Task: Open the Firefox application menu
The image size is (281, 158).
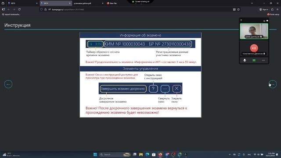Action: (x=277, y=9)
